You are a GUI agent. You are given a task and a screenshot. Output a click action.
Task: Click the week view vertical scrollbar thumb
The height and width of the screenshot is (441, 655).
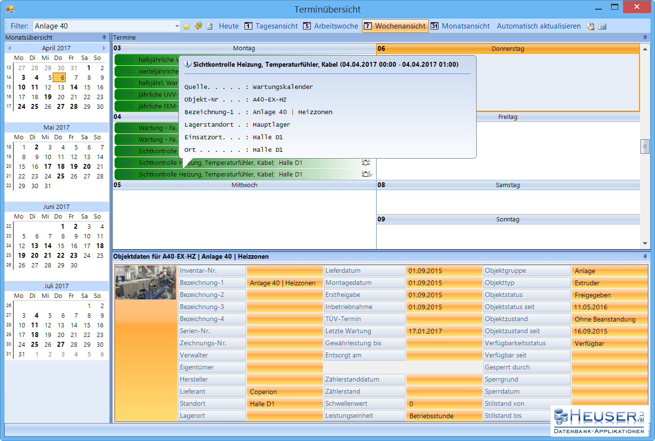click(x=644, y=146)
